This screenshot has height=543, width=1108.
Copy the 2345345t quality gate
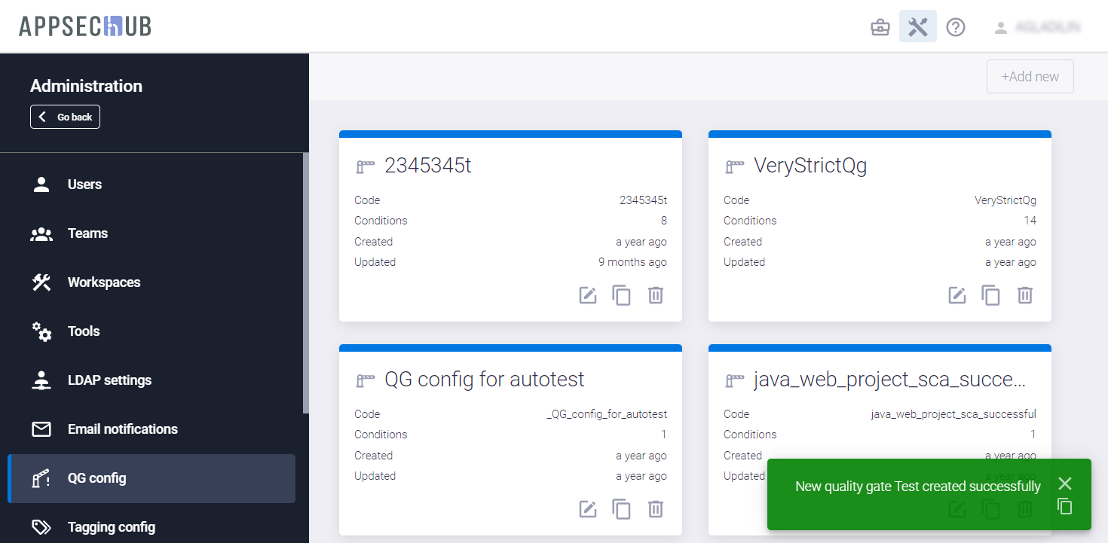[x=621, y=295]
